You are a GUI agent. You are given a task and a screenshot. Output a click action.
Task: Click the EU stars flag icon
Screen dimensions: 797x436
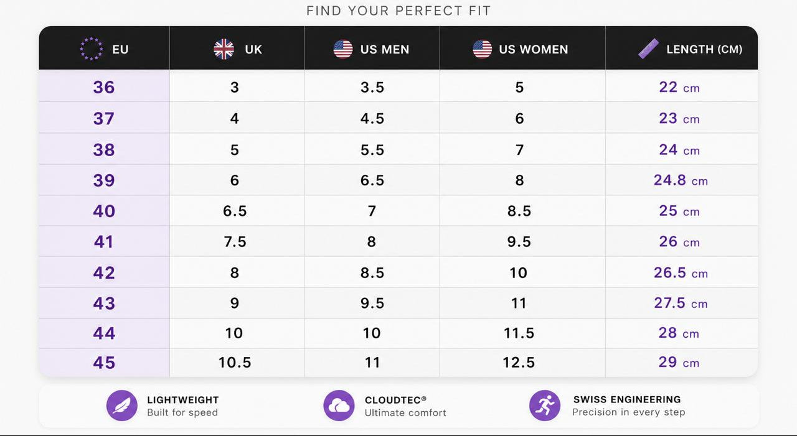pos(92,49)
